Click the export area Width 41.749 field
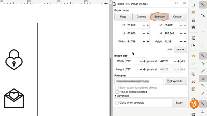This screenshot has height=116, width=207. [135, 41]
